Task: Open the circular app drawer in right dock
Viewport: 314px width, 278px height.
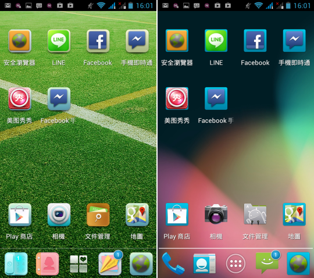Action: pyautogui.click(x=235, y=263)
